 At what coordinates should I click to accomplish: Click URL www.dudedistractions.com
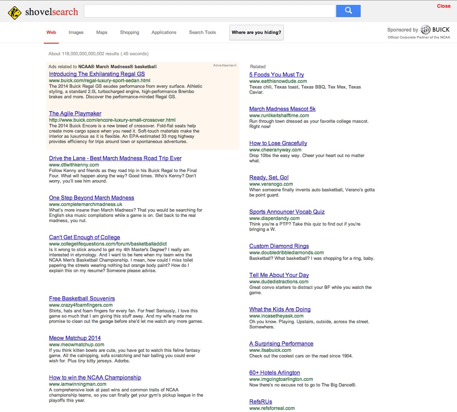[x=279, y=282]
